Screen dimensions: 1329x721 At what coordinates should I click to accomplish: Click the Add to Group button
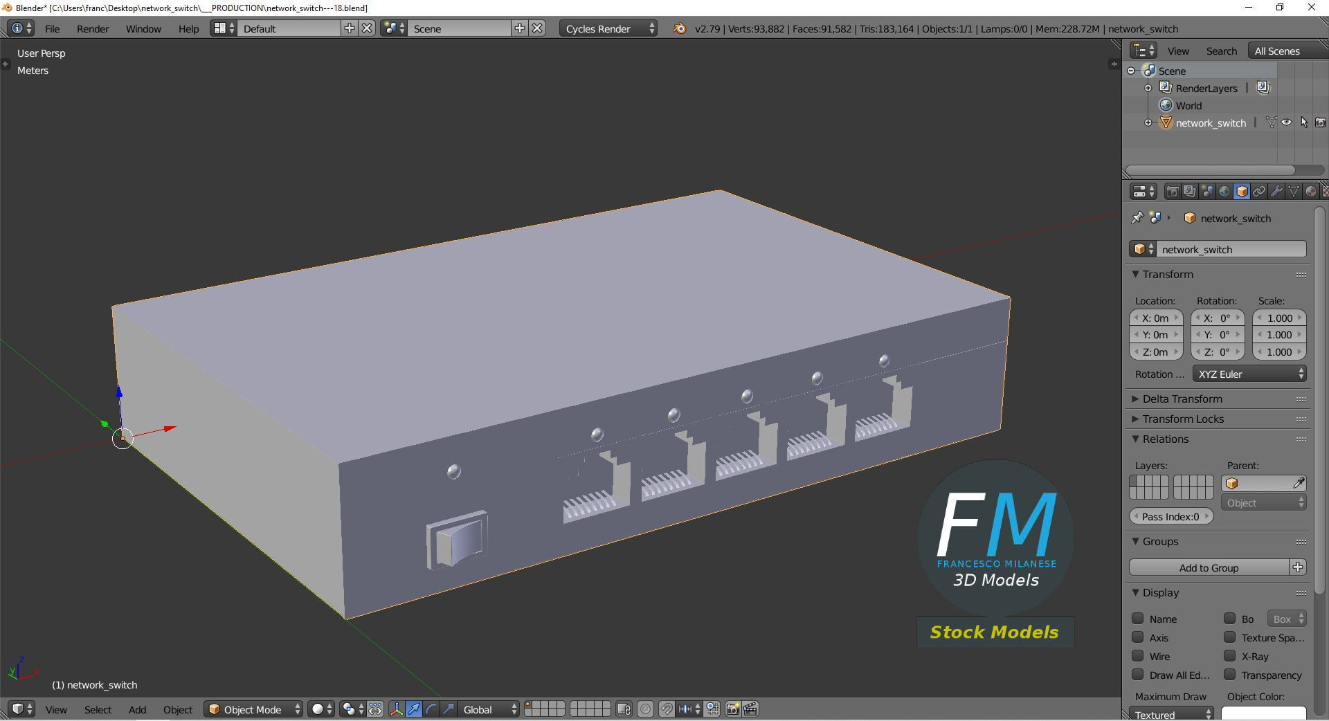1209,567
